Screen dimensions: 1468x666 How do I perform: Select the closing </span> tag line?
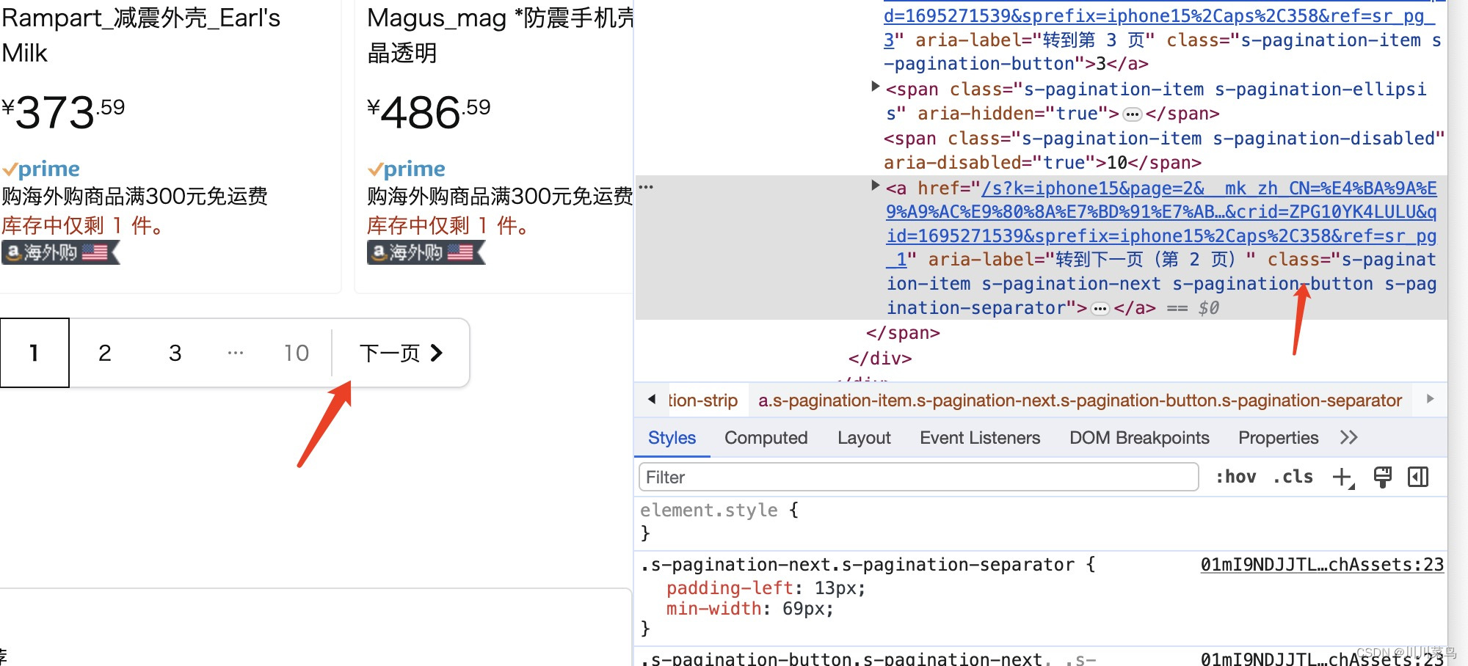click(903, 333)
